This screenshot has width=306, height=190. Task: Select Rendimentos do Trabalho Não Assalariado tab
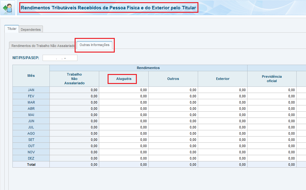pos(43,46)
